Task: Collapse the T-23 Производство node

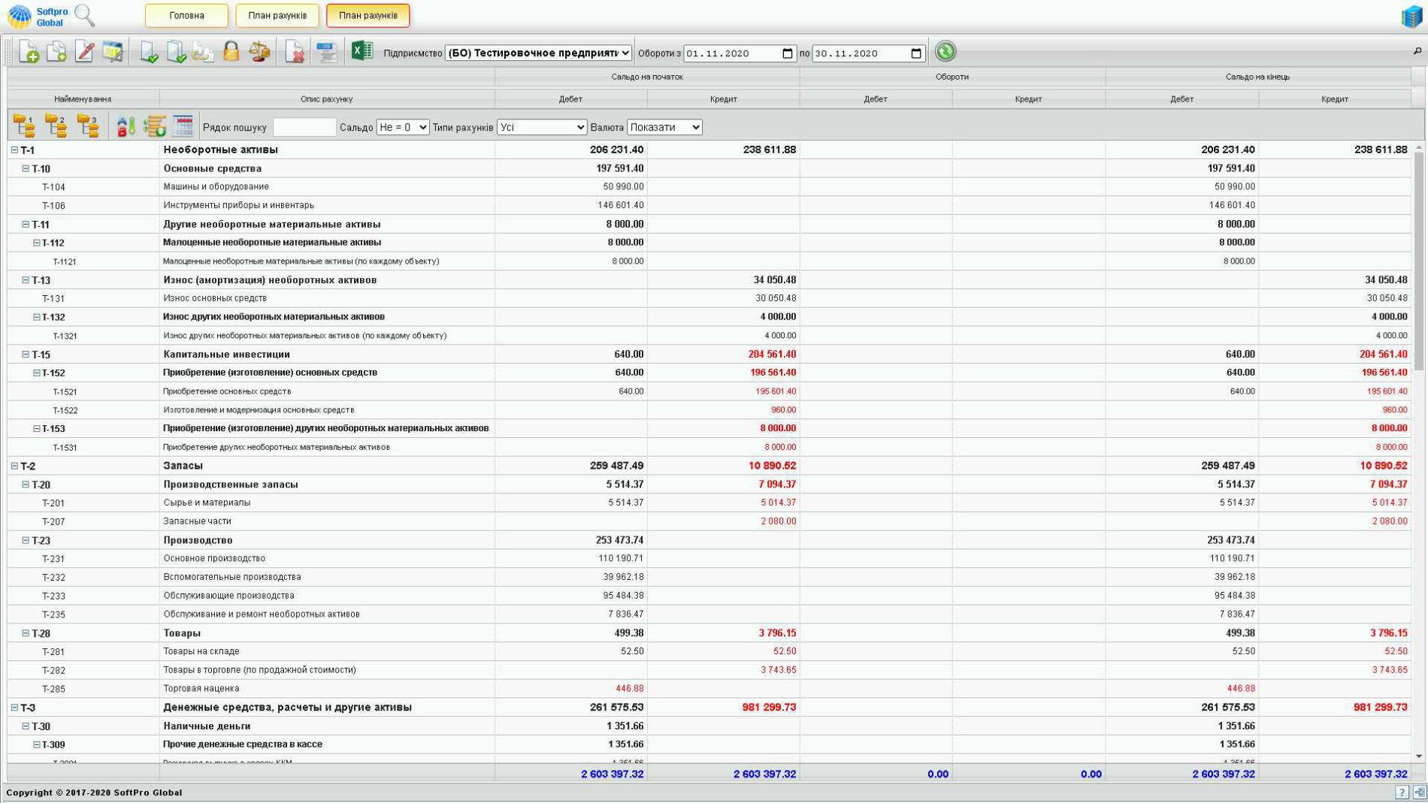Action: pyautogui.click(x=26, y=541)
